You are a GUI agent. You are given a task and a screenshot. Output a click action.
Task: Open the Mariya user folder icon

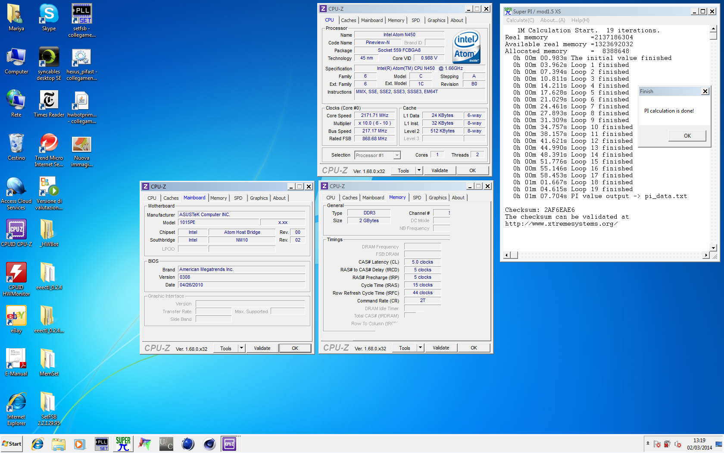coord(16,17)
